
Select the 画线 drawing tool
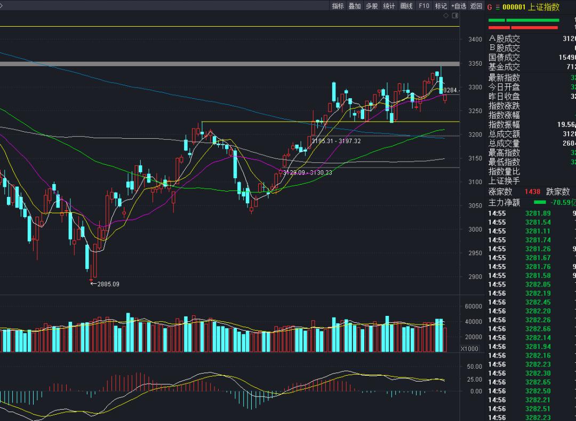[406, 6]
